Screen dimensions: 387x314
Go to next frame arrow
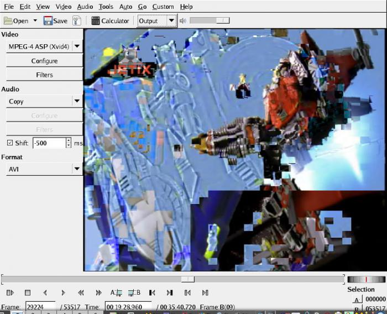(x=63, y=293)
